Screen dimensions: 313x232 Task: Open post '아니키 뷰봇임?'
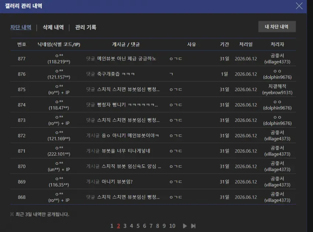point(117,182)
